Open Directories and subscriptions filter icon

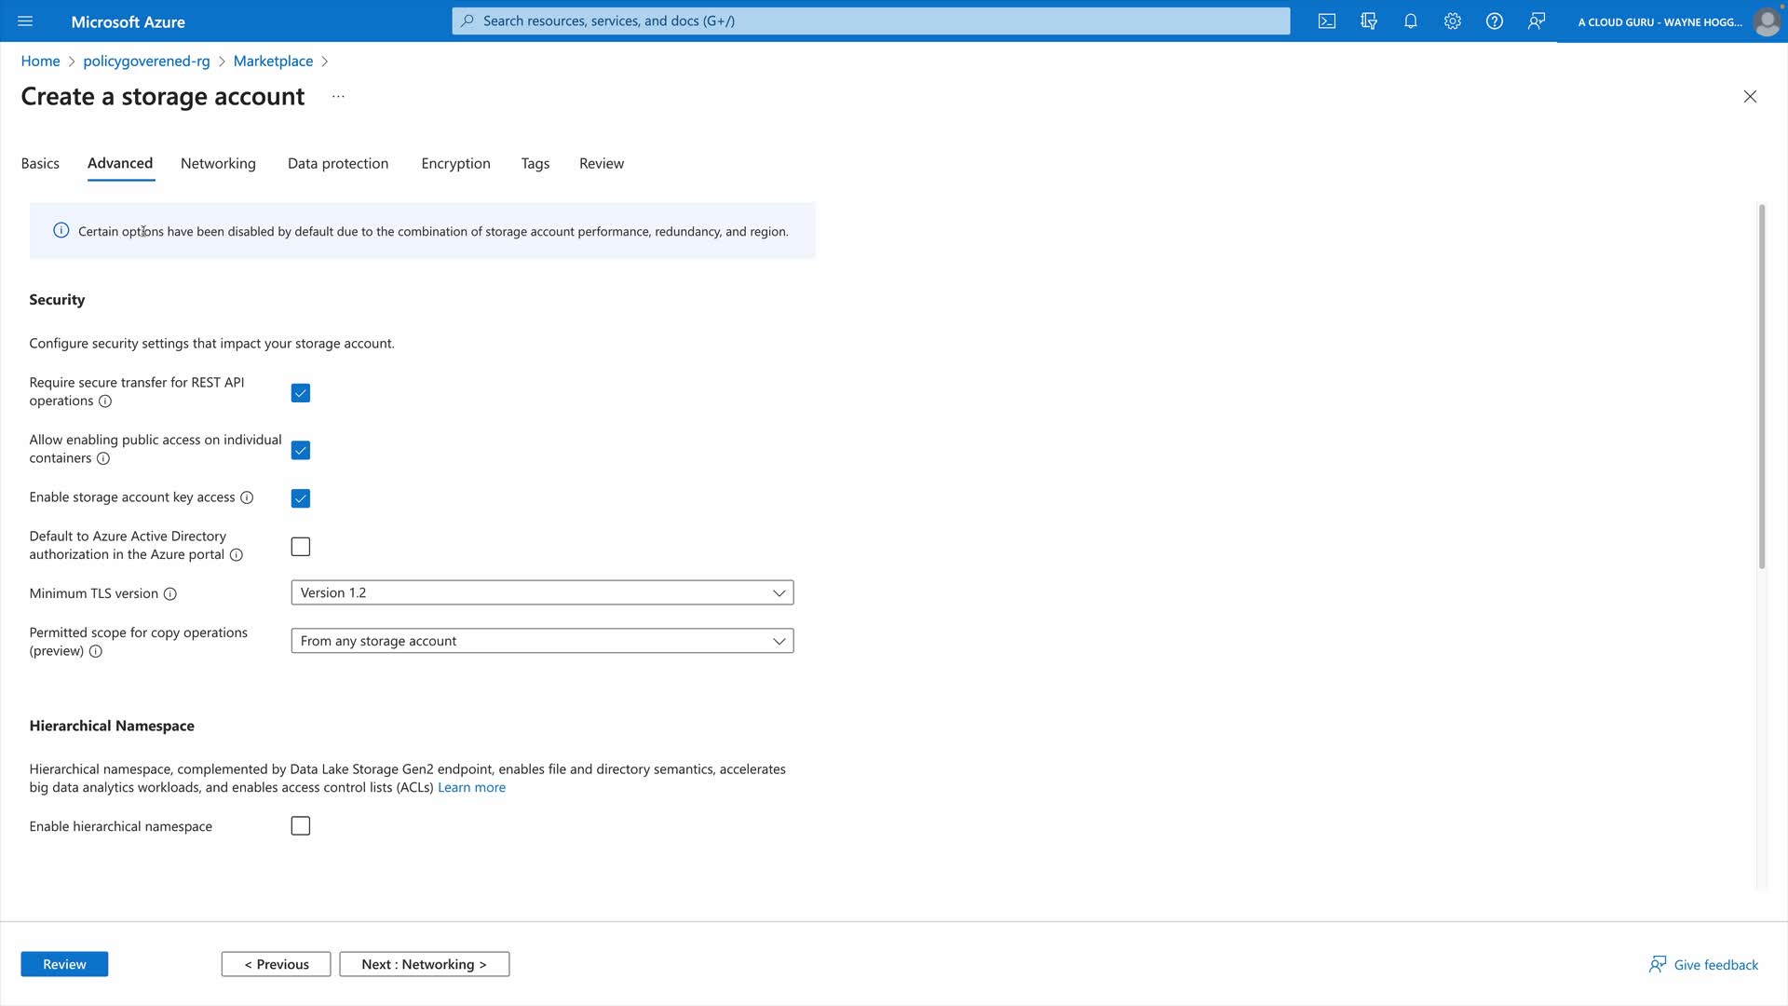point(1368,20)
